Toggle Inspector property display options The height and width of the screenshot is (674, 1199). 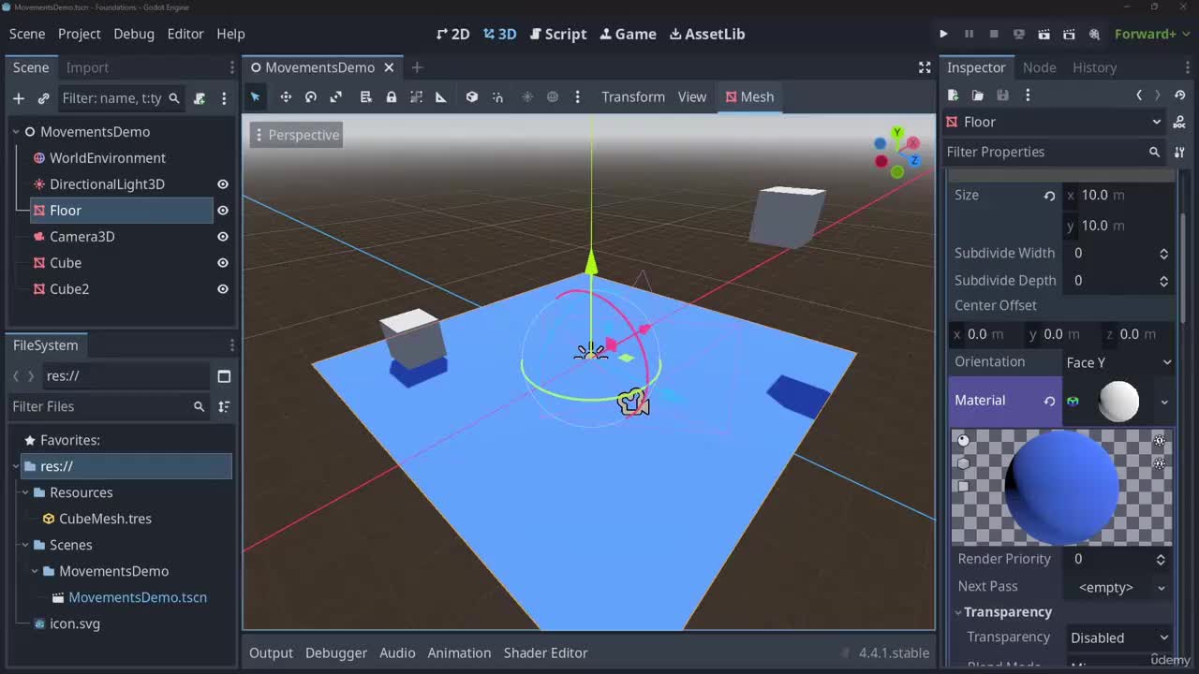[1179, 152]
